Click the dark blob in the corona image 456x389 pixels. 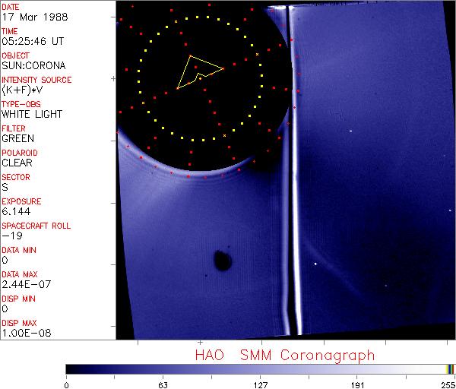222,261
